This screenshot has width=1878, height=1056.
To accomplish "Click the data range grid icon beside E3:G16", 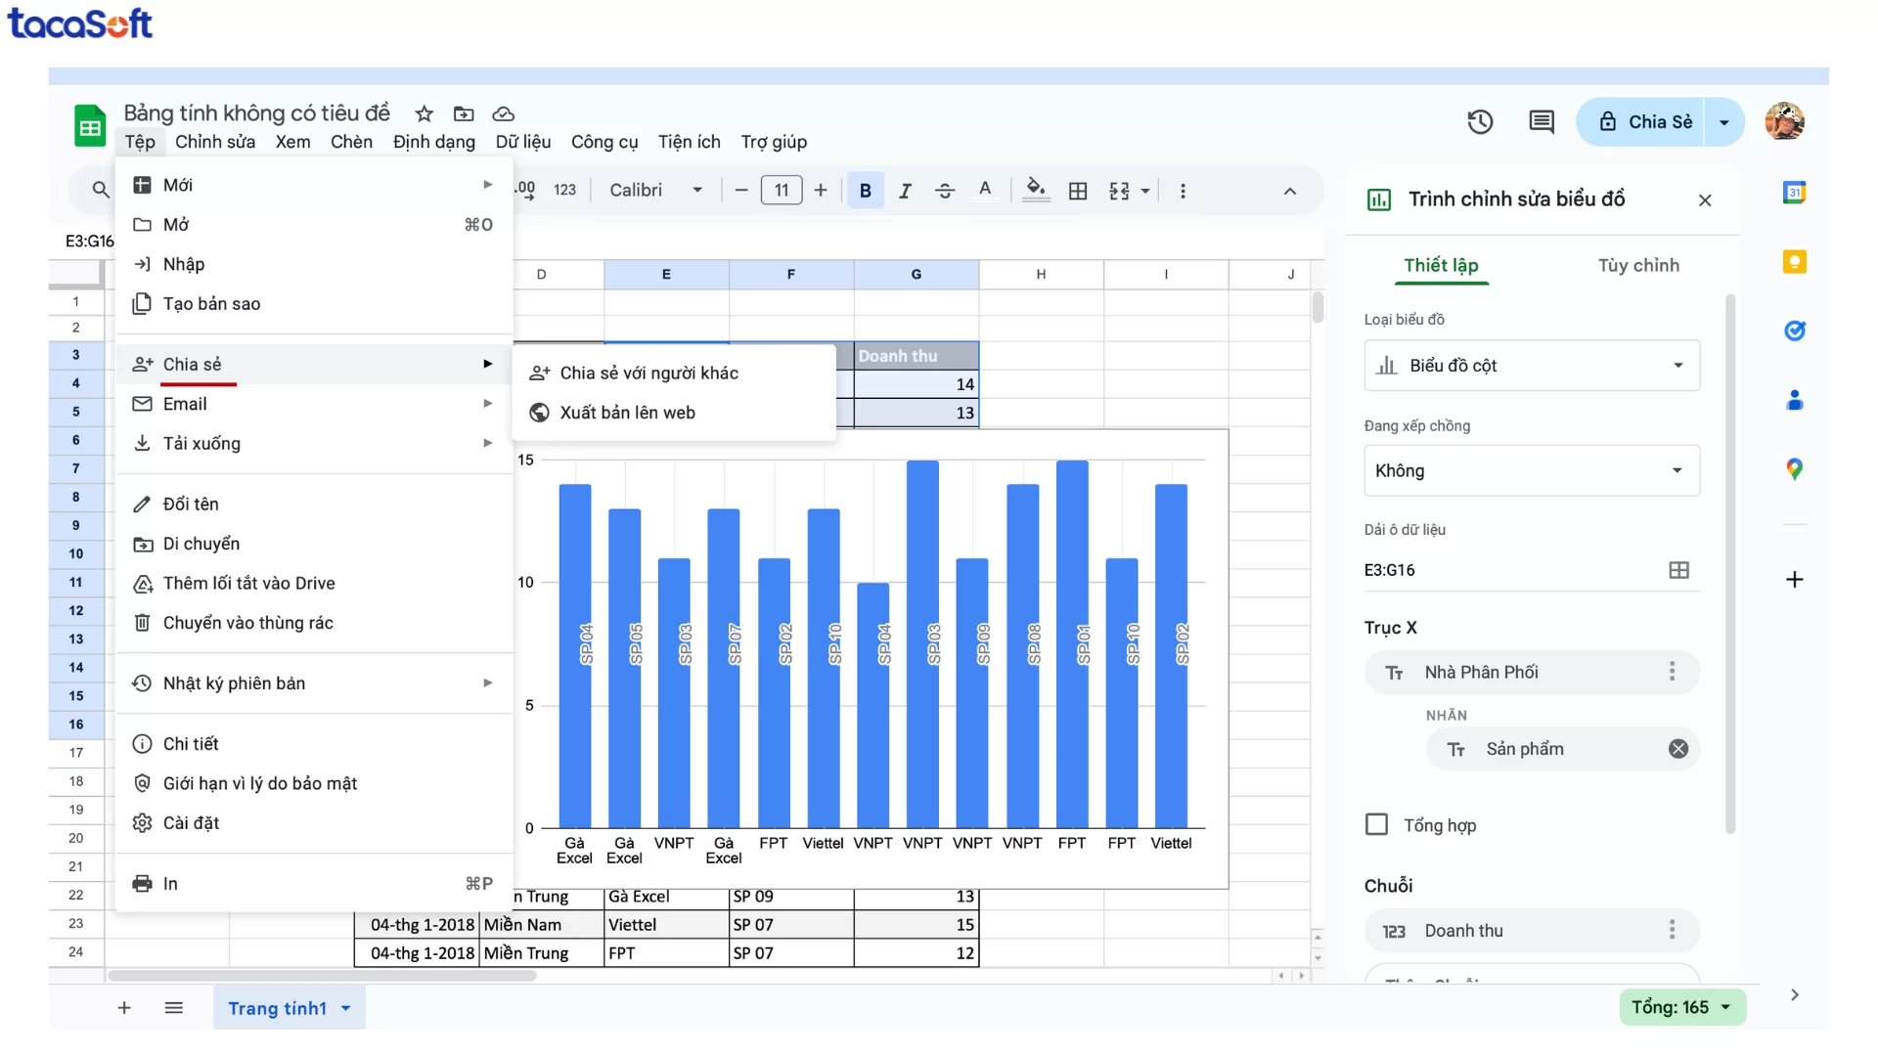I will [1679, 569].
